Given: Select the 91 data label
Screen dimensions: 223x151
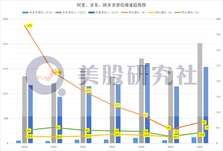Looking at the screenshot, I should [146, 115].
